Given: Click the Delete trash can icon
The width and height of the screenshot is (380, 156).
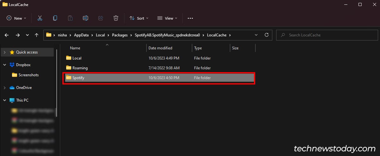Looking at the screenshot, I should (116, 18).
